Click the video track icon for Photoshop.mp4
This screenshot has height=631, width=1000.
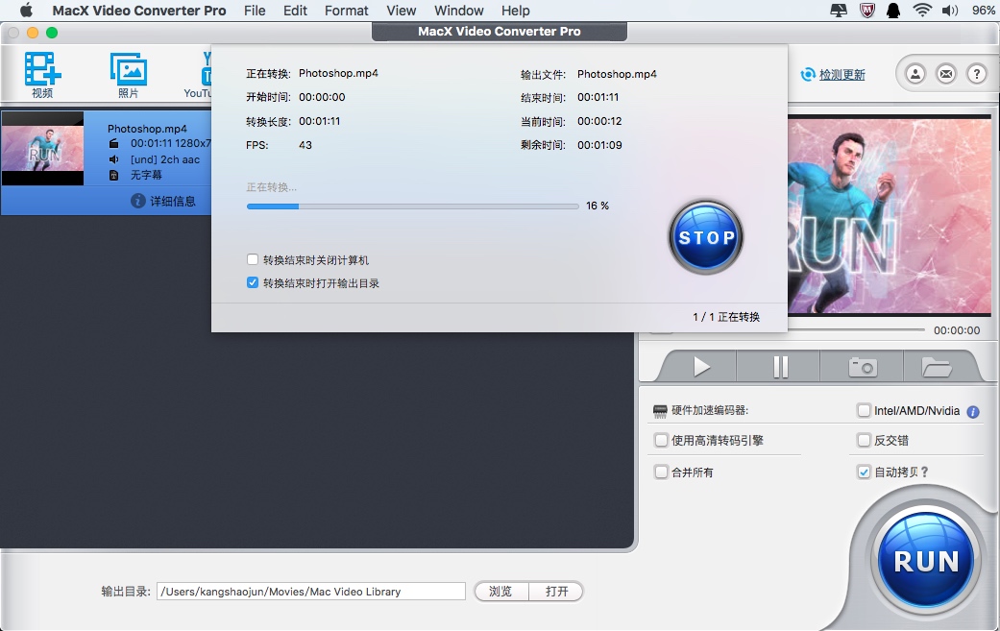tap(113, 143)
